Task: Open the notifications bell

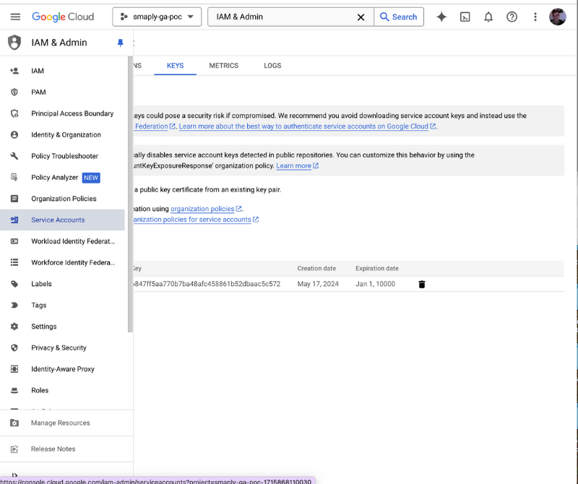Action: 488,17
